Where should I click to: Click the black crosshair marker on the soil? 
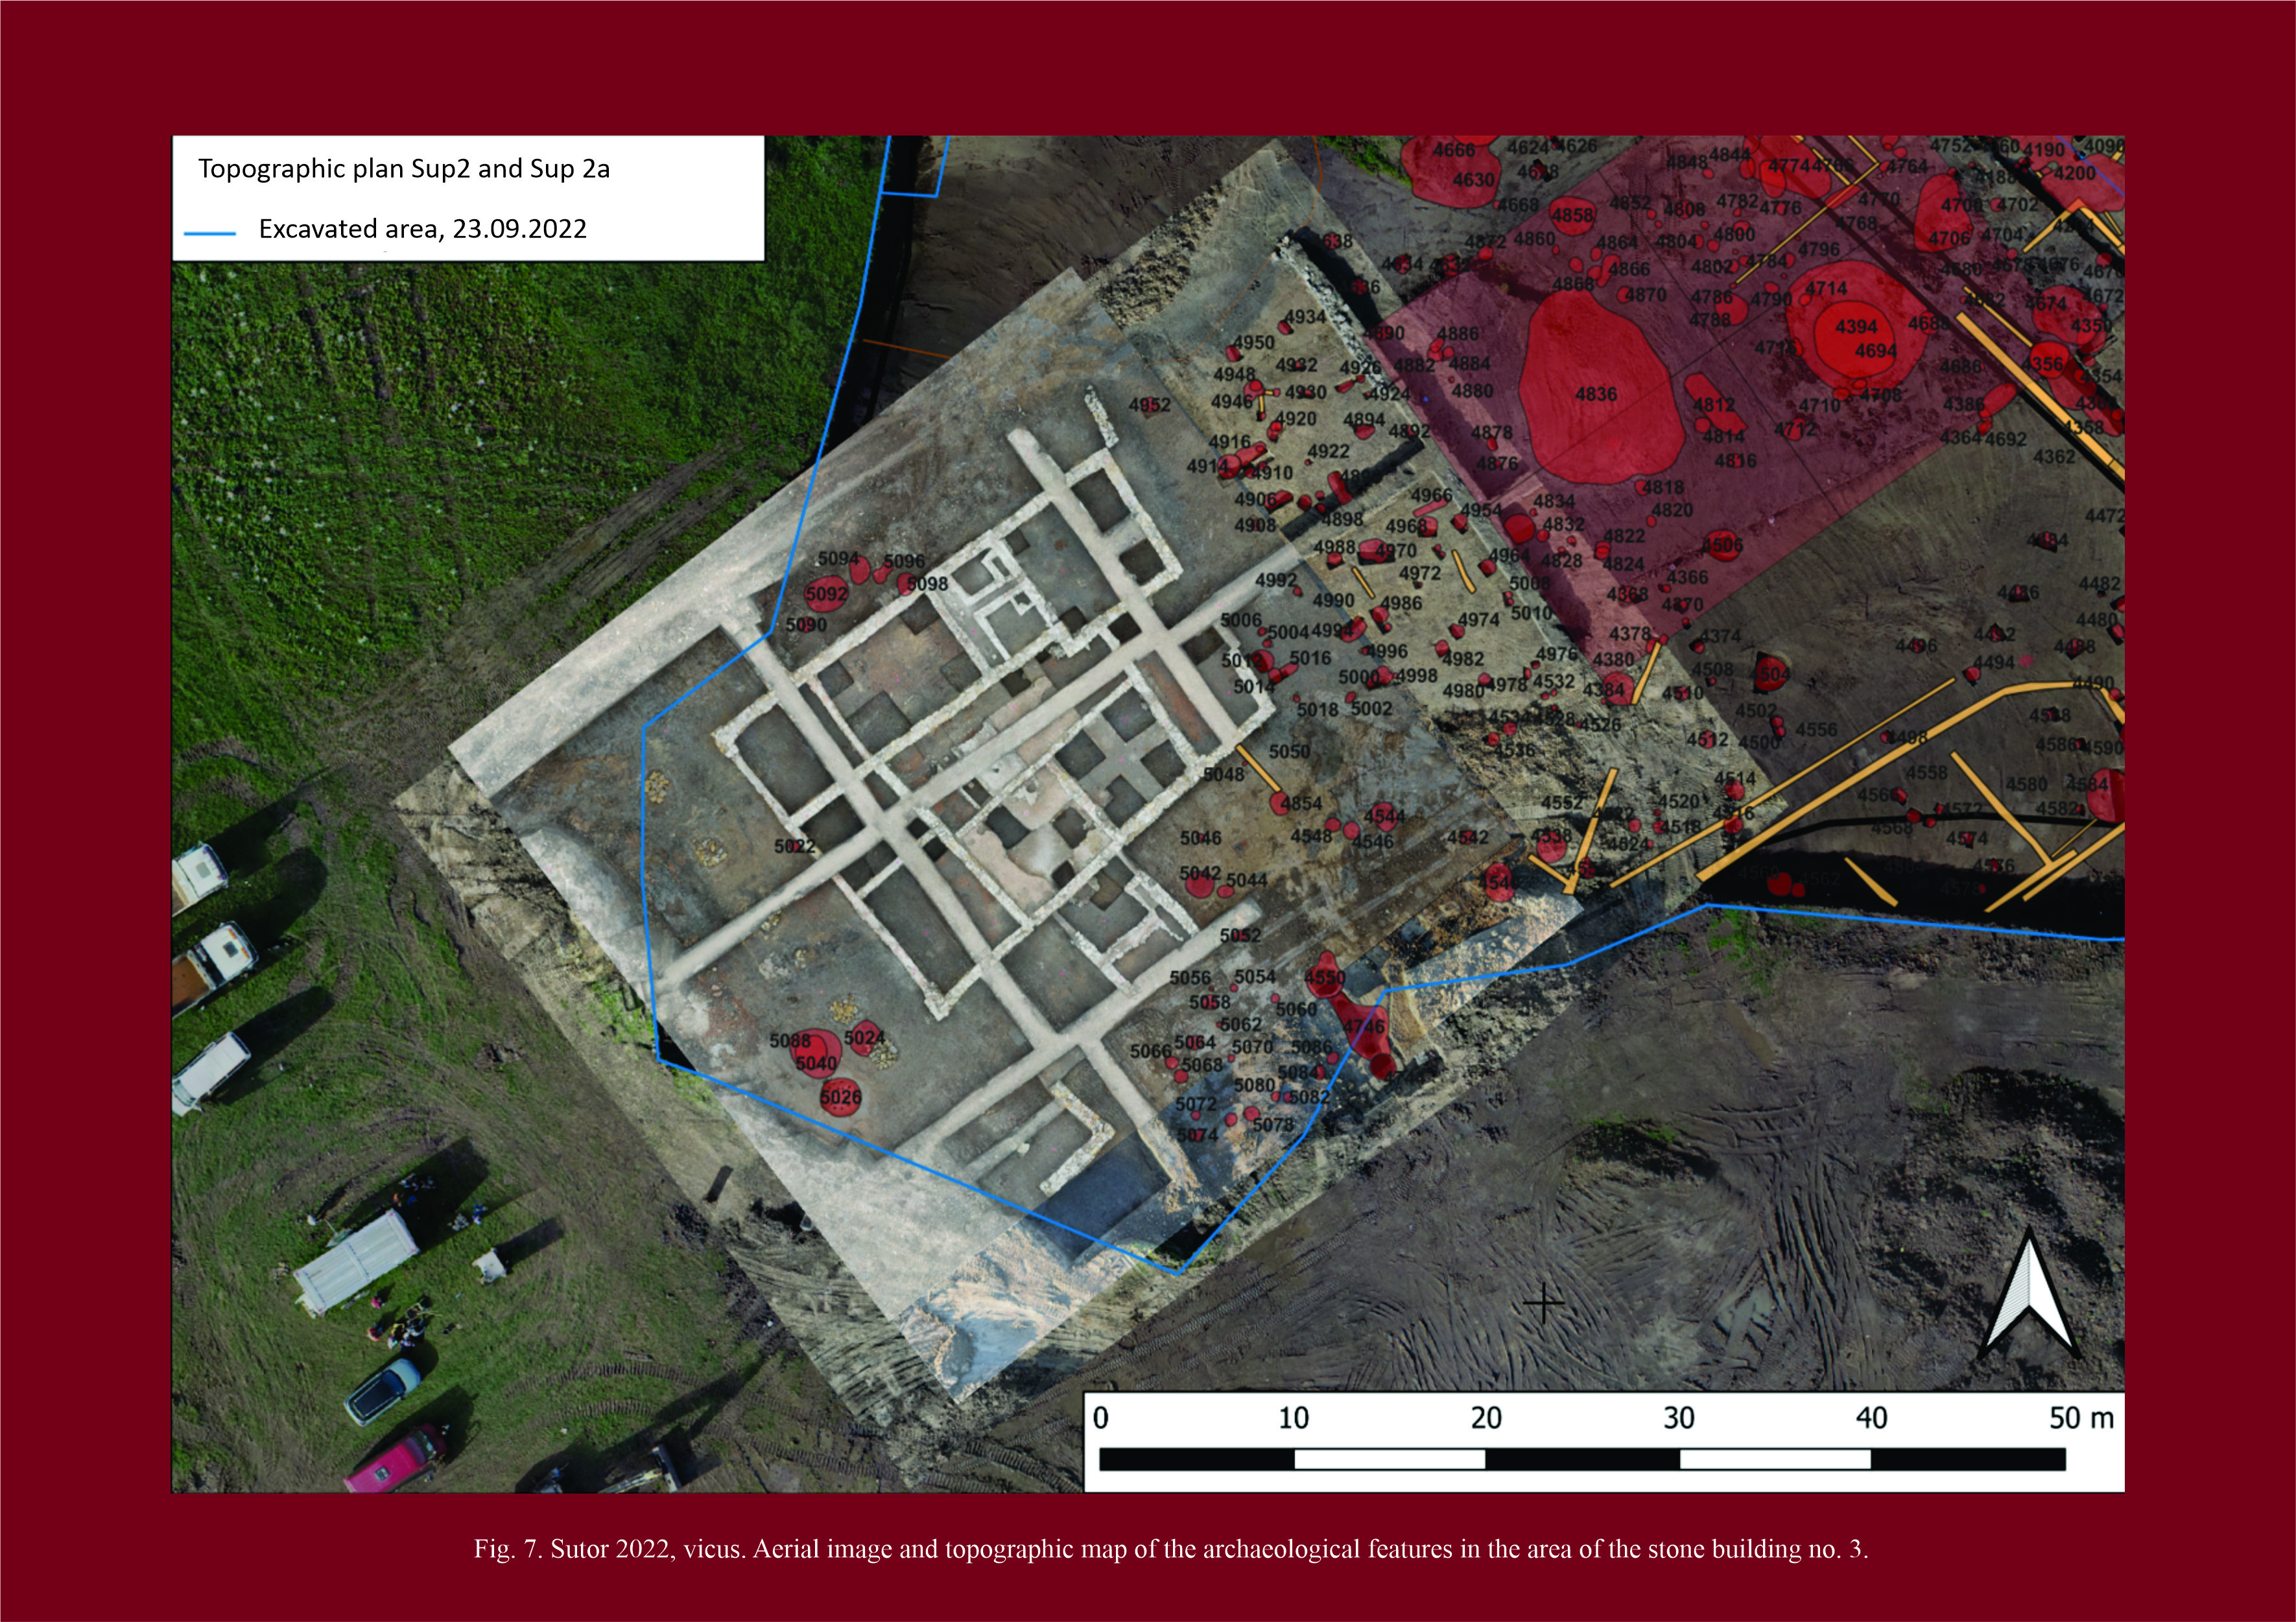(x=1543, y=1303)
